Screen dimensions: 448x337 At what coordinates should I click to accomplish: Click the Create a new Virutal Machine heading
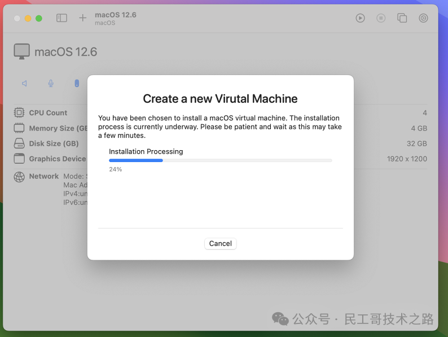click(220, 99)
